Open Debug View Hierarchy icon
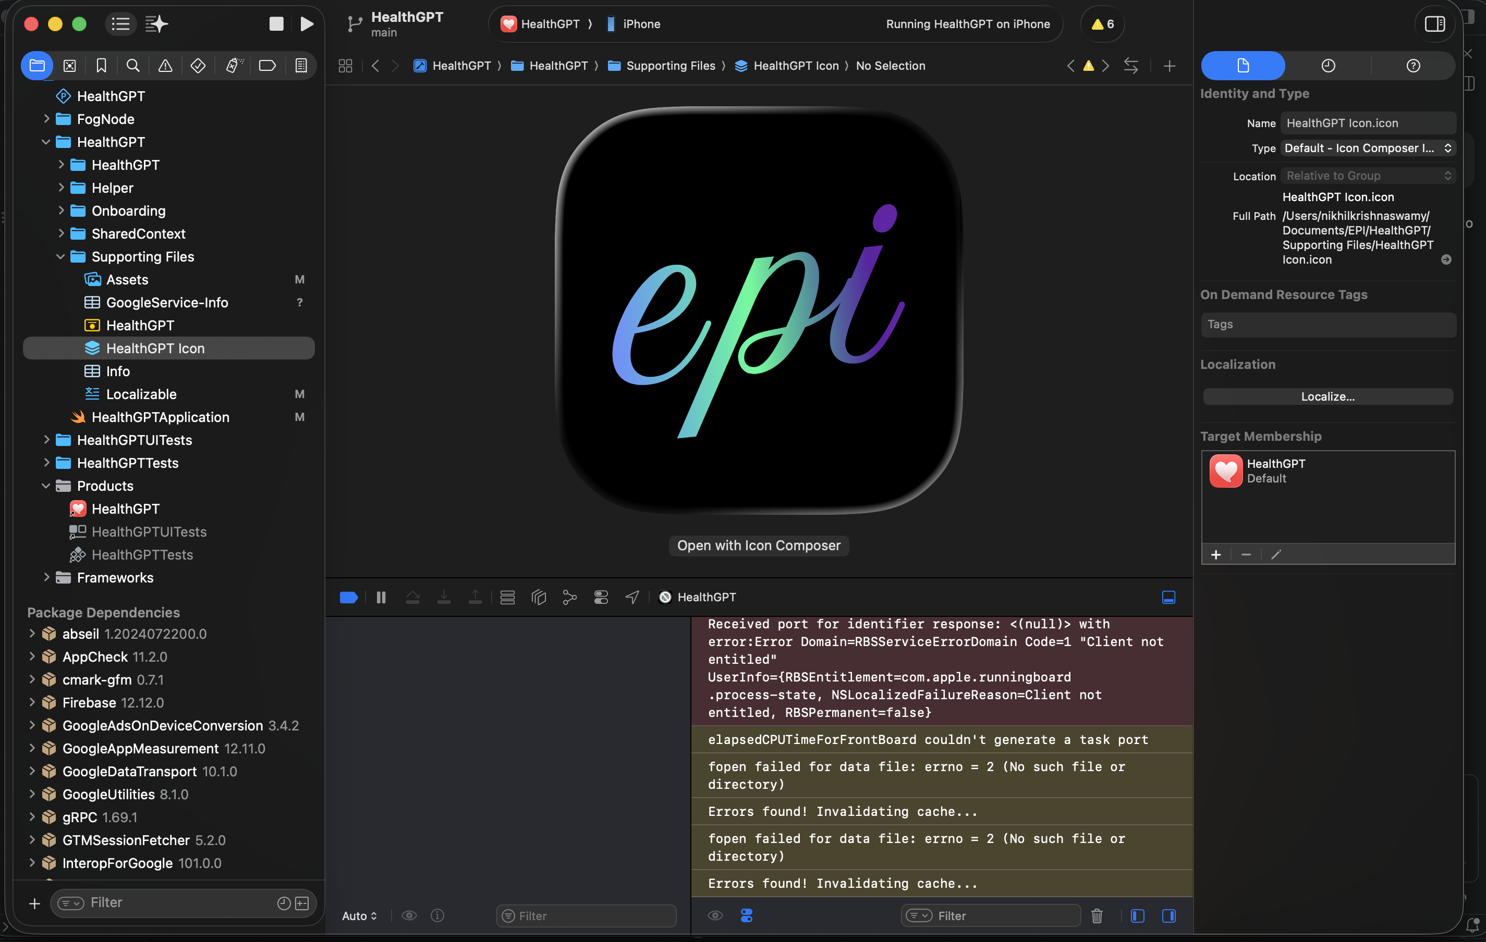 click(538, 597)
